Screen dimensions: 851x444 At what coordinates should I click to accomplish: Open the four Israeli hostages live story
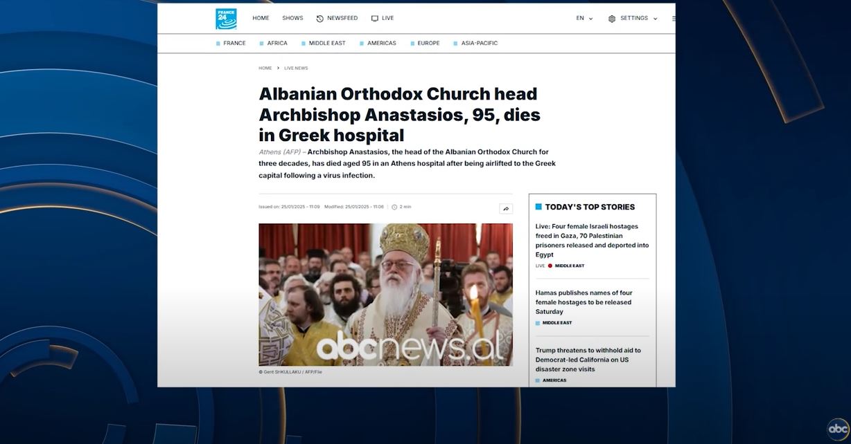click(593, 240)
